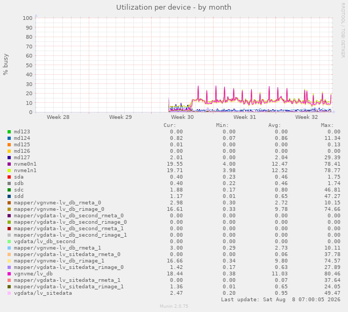The image size is (348, 312).
Task: Click the nvme1n1 yellow-green legend swatch
Action: click(9, 171)
